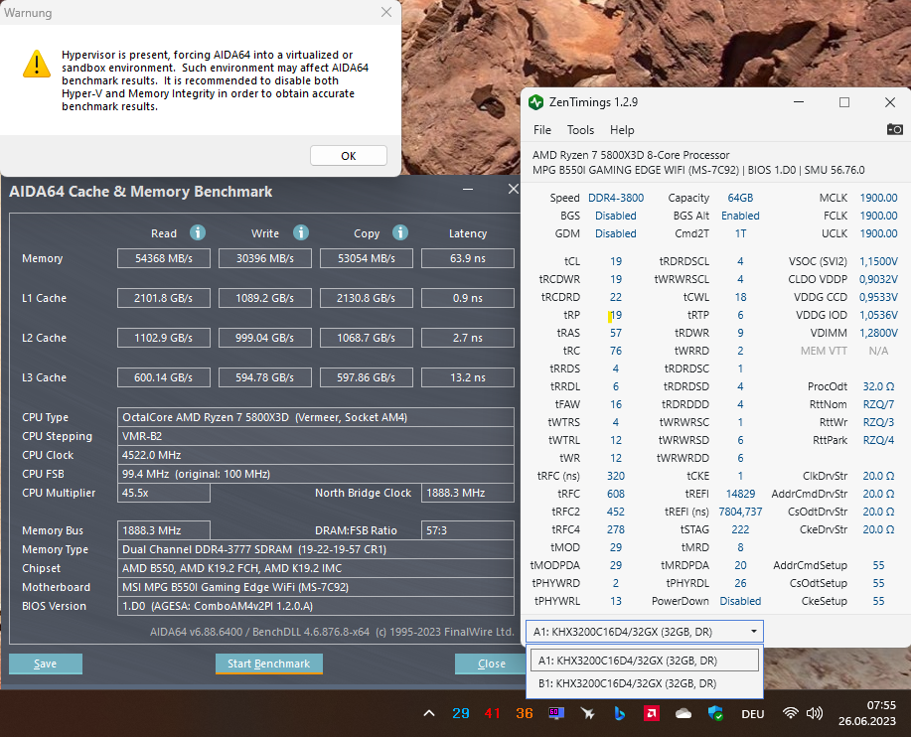
Task: Click DEU language indicator in taskbar
Action: point(752,714)
